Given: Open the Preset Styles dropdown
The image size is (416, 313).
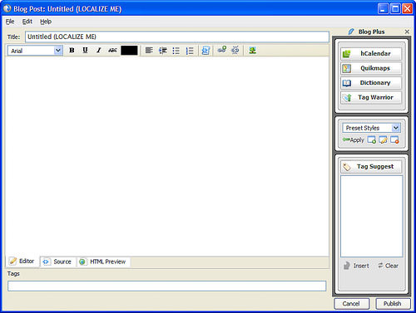Looking at the screenshot, I should (x=371, y=128).
